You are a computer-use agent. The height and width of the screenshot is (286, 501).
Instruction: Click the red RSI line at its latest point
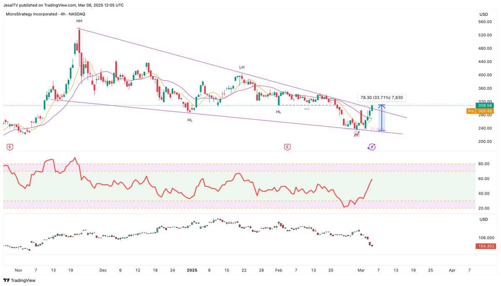[372, 179]
